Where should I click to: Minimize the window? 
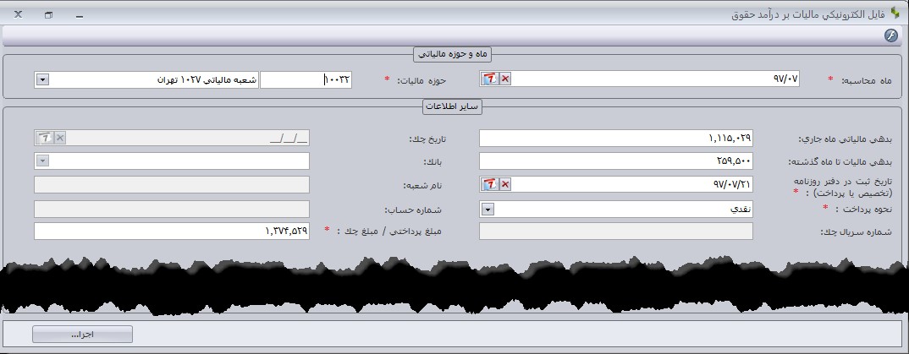[80, 15]
